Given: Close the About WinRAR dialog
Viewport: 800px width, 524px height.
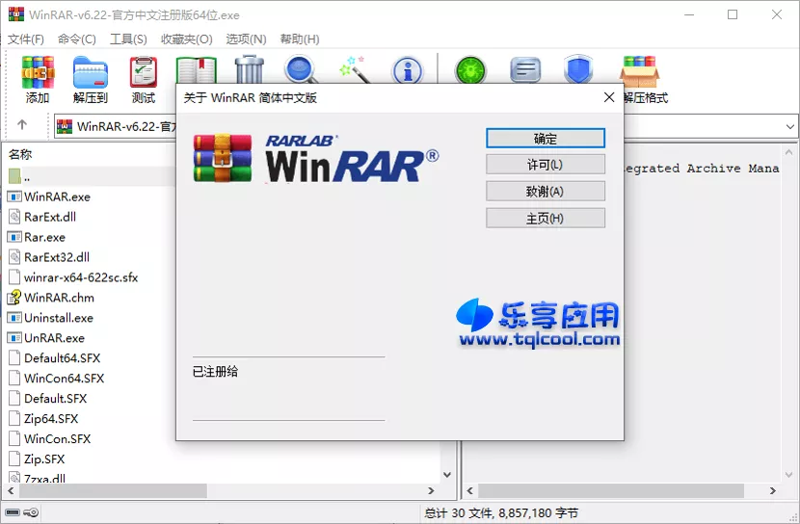Looking at the screenshot, I should (x=609, y=97).
